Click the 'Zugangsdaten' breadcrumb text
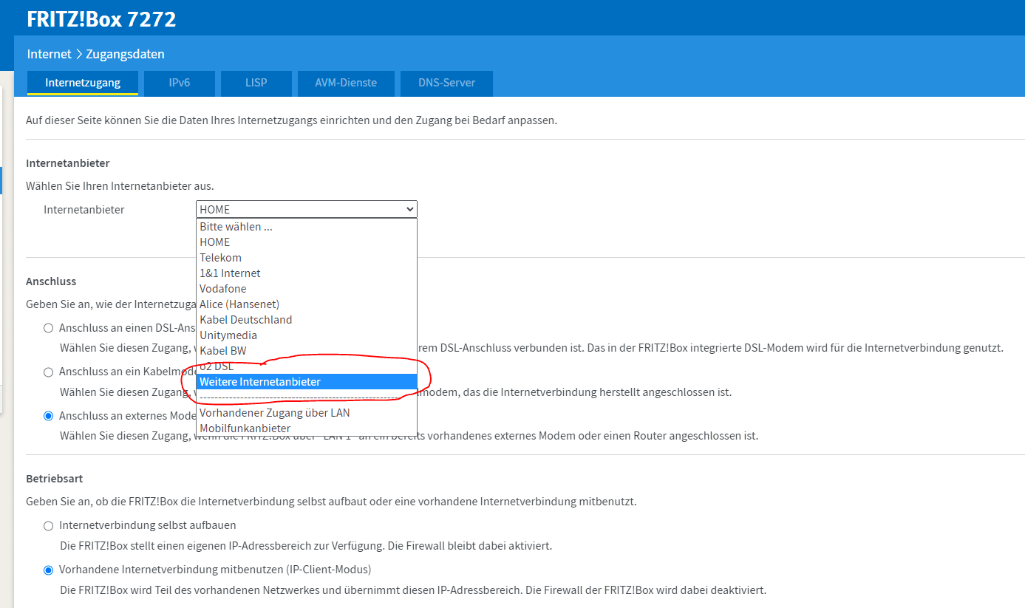Image resolution: width=1025 pixels, height=608 pixels. 125,54
